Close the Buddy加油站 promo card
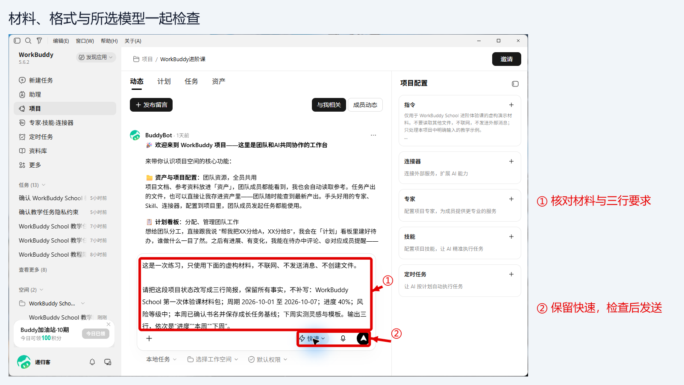The height and width of the screenshot is (385, 684). pyautogui.click(x=109, y=324)
